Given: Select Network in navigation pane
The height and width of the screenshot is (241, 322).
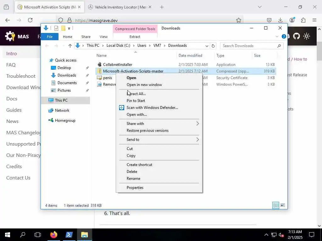Looking at the screenshot, I should click(62, 110).
